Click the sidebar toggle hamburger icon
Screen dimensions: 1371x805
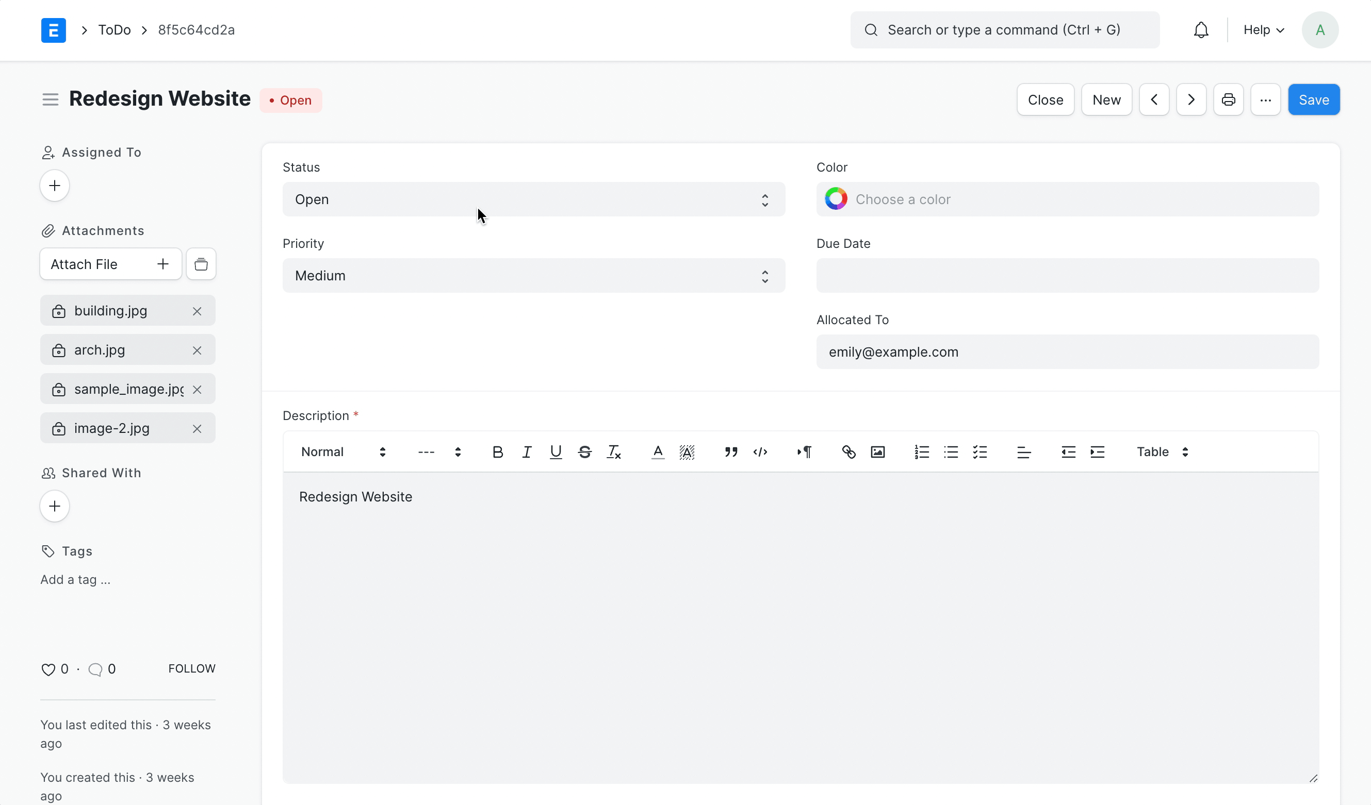(50, 99)
